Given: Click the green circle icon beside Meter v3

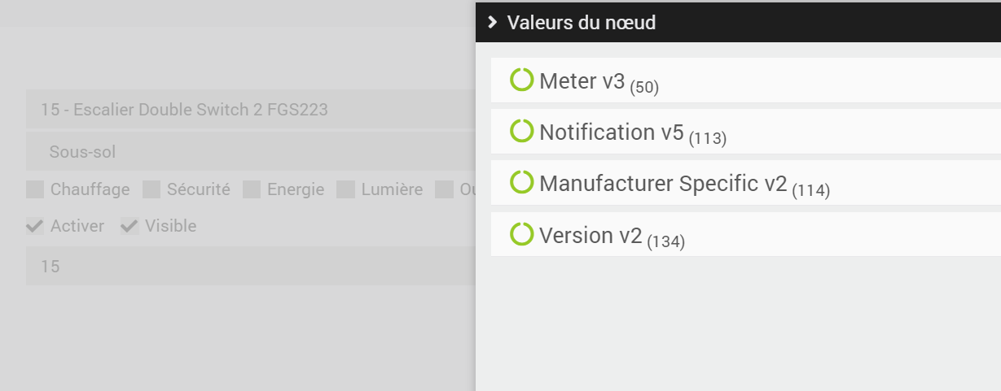Looking at the screenshot, I should coord(521,80).
